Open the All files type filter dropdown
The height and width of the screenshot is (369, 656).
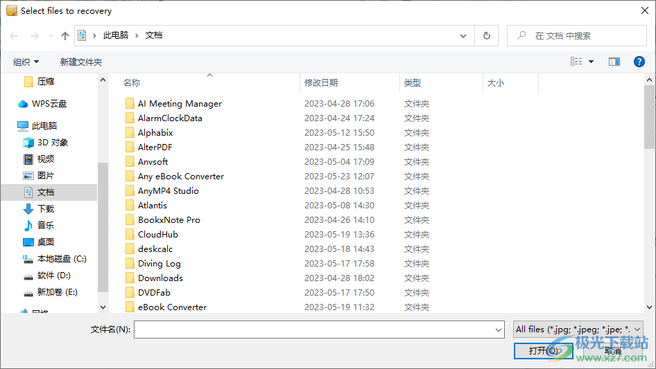[x=578, y=330]
